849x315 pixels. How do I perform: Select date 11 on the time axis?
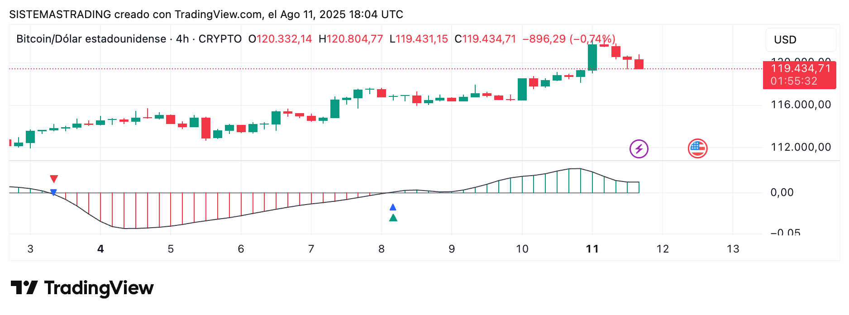[592, 249]
